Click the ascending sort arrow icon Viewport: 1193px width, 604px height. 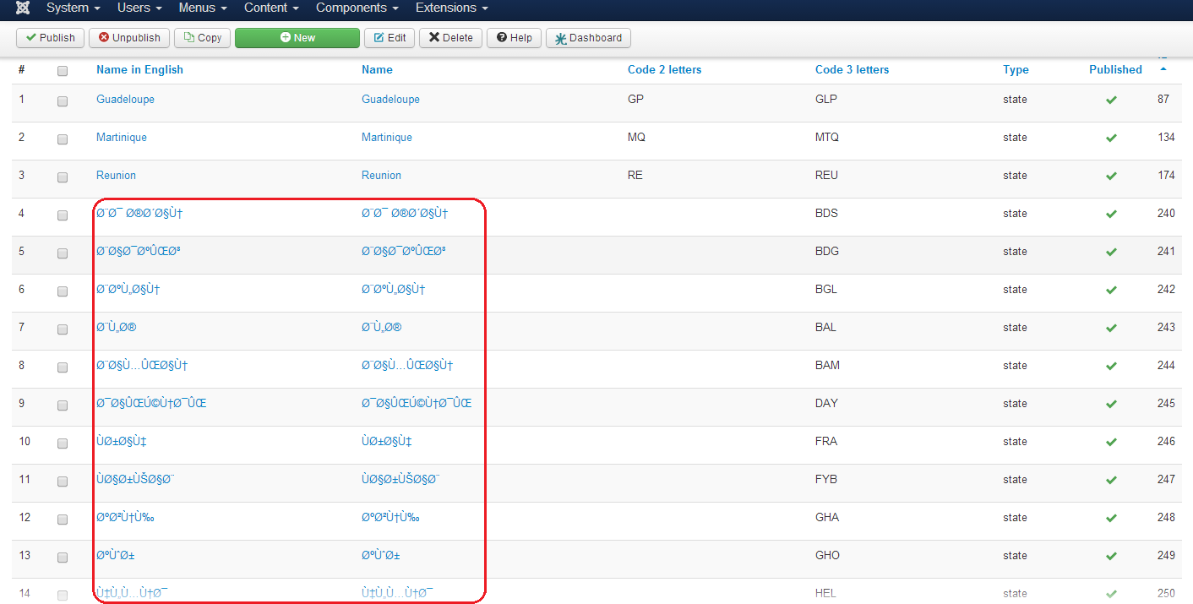coord(1163,69)
